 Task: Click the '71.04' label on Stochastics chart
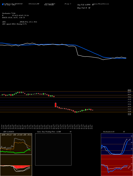coord(129,140)
